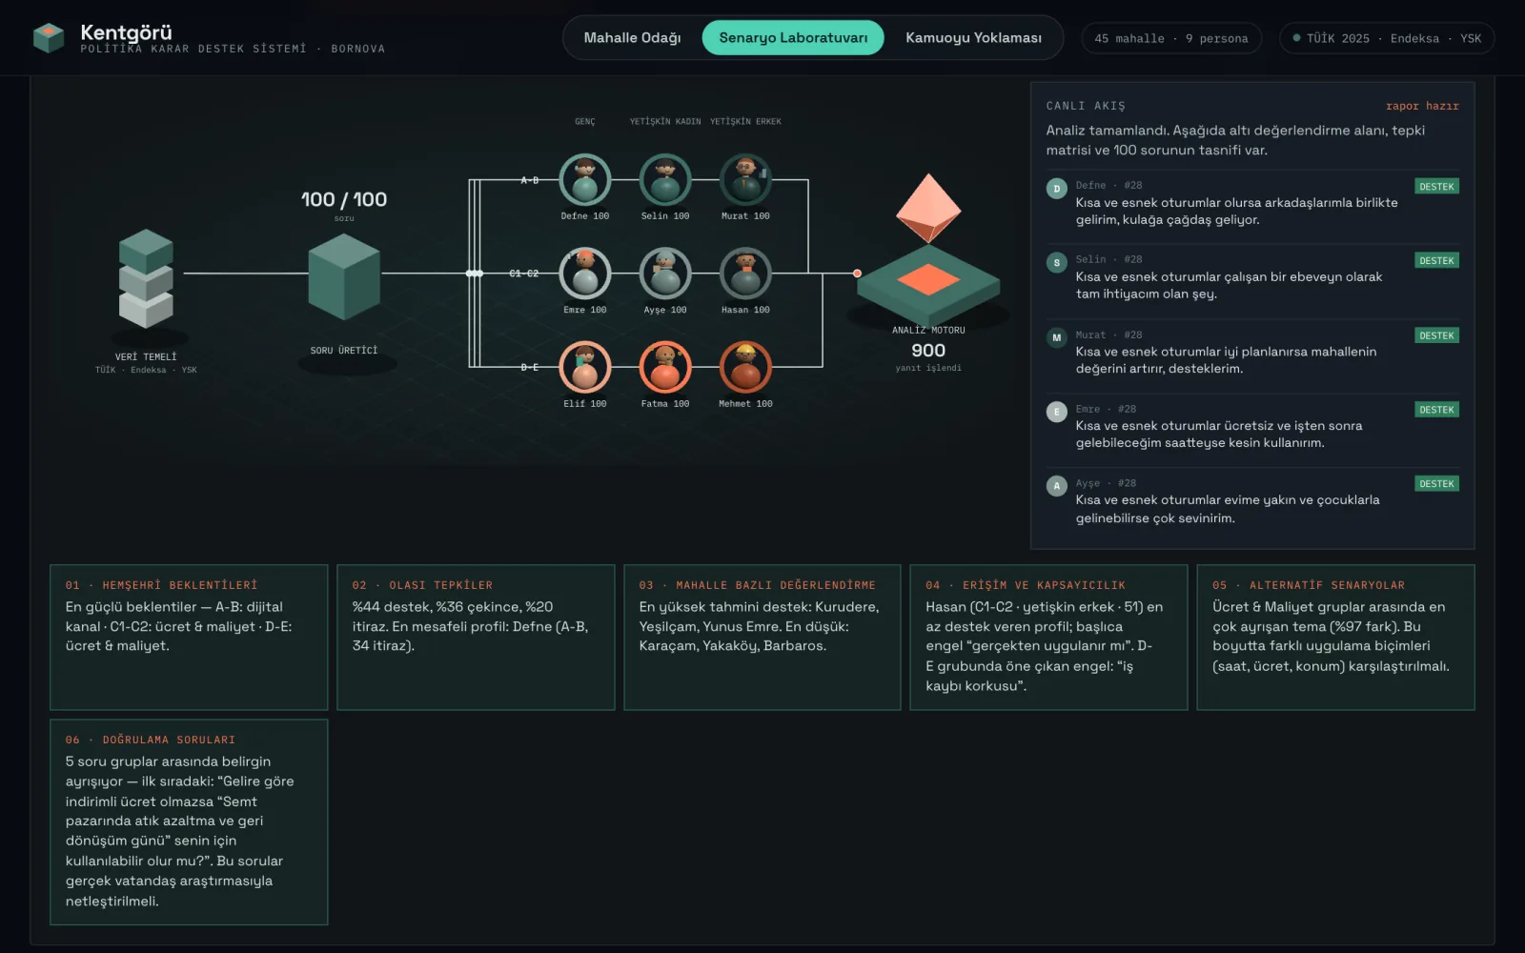Viewport: 1525px width, 953px height.
Task: Click the YETİŞKİN KADIN column header
Action: point(665,122)
